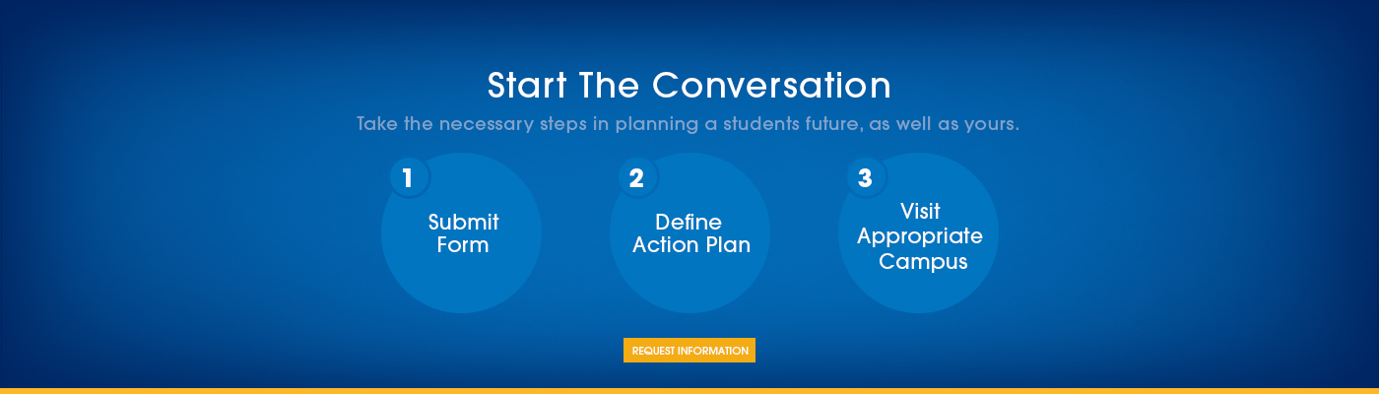The height and width of the screenshot is (394, 1379).
Task: Click "planning" in the subtitle line
Action: click(653, 125)
